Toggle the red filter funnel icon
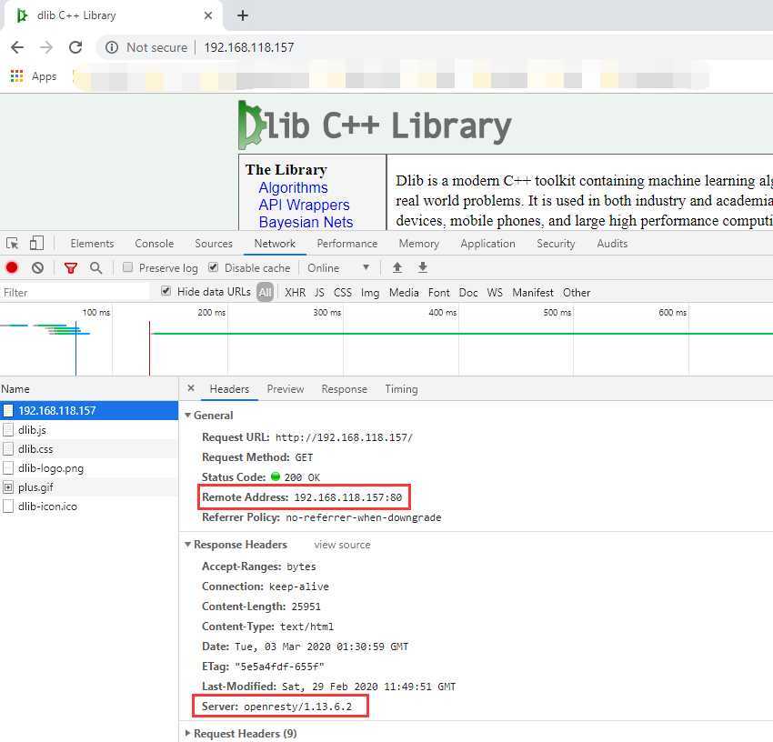 (x=71, y=268)
